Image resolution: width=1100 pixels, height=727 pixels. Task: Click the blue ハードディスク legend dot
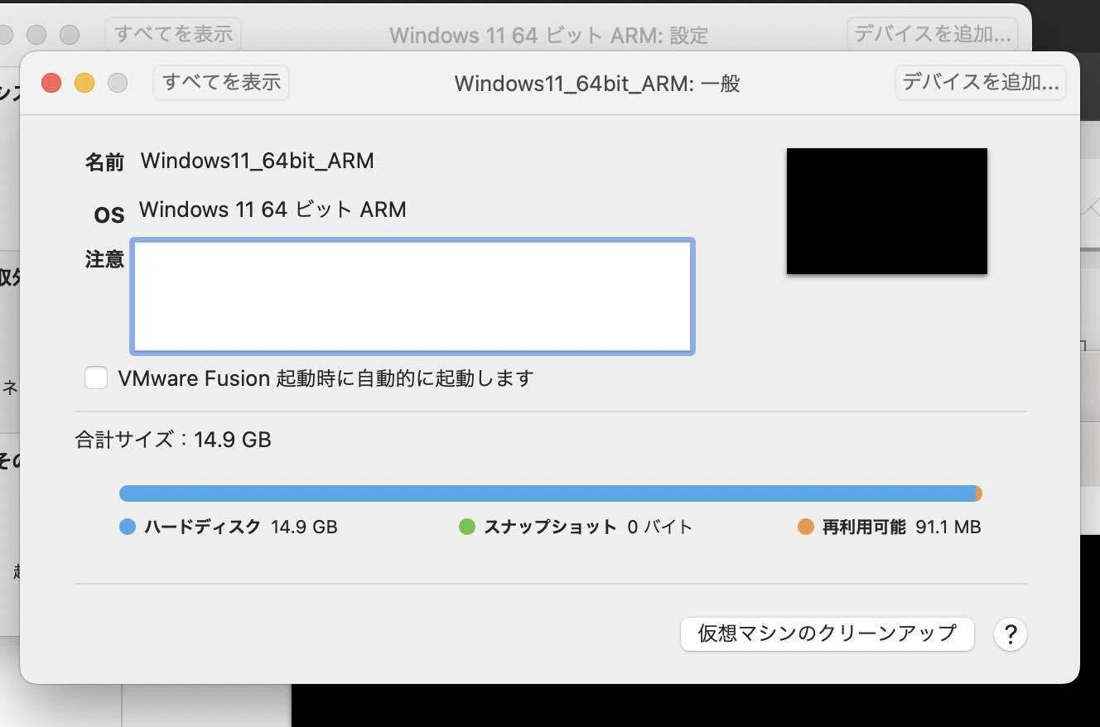[x=128, y=527]
